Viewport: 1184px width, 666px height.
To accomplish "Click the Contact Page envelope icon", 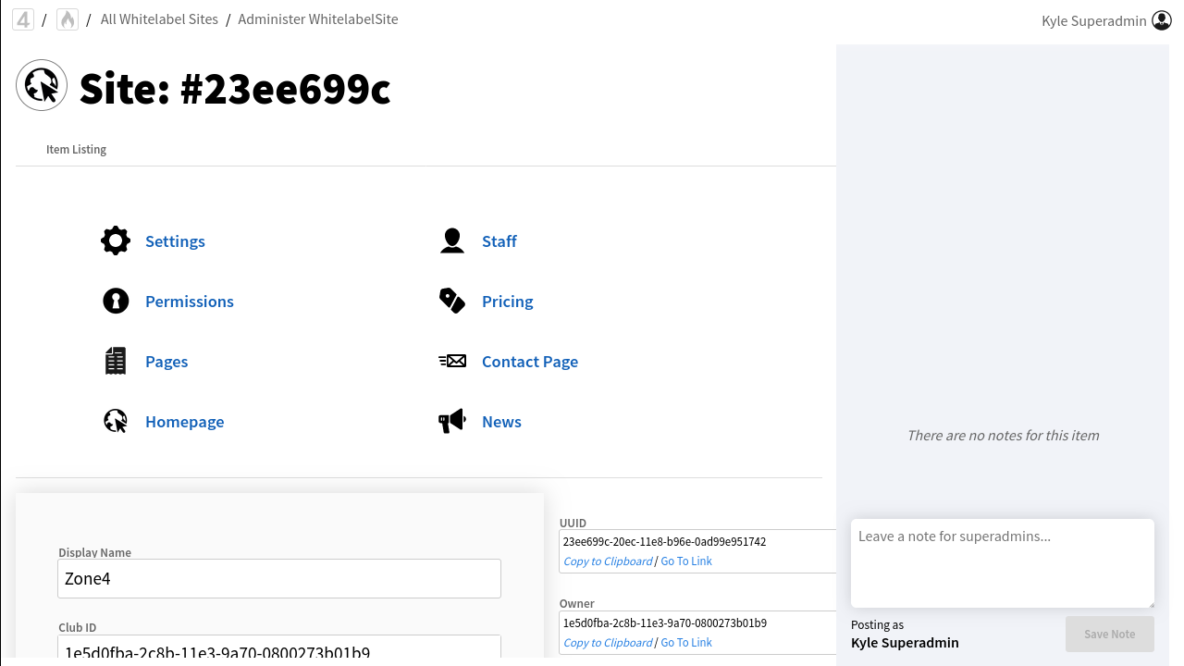I will pos(451,361).
